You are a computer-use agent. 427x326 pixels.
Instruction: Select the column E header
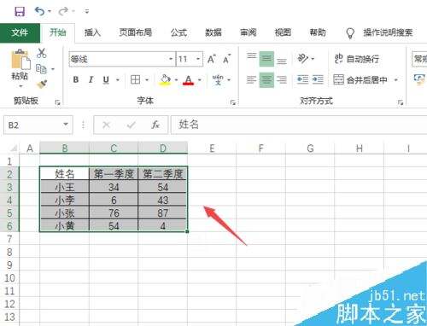tap(212, 148)
